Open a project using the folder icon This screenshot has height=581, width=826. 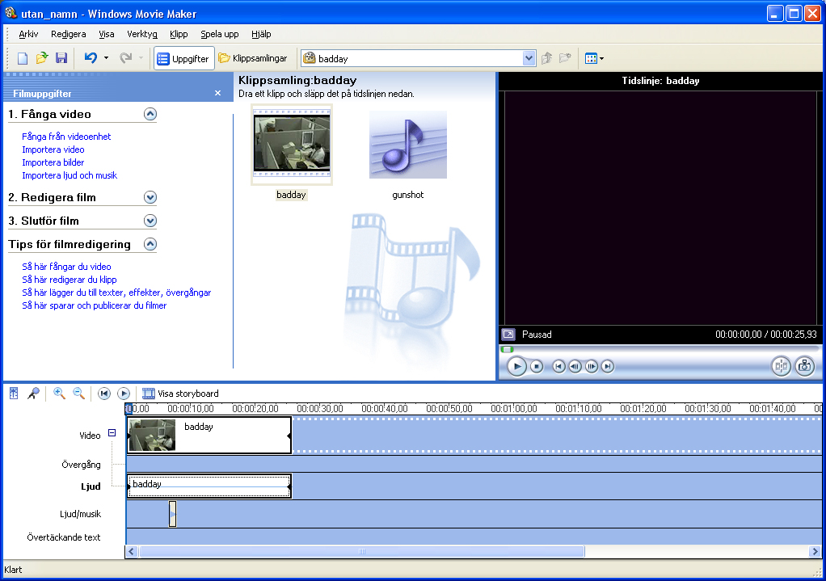(41, 58)
